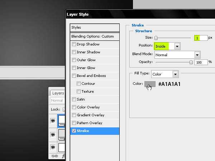
Task: Expand the Fill Type dropdown
Action: click(175, 74)
